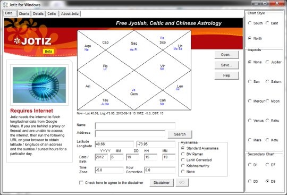Click the Address input field
Screen dimensions: 287x195
(130, 134)
